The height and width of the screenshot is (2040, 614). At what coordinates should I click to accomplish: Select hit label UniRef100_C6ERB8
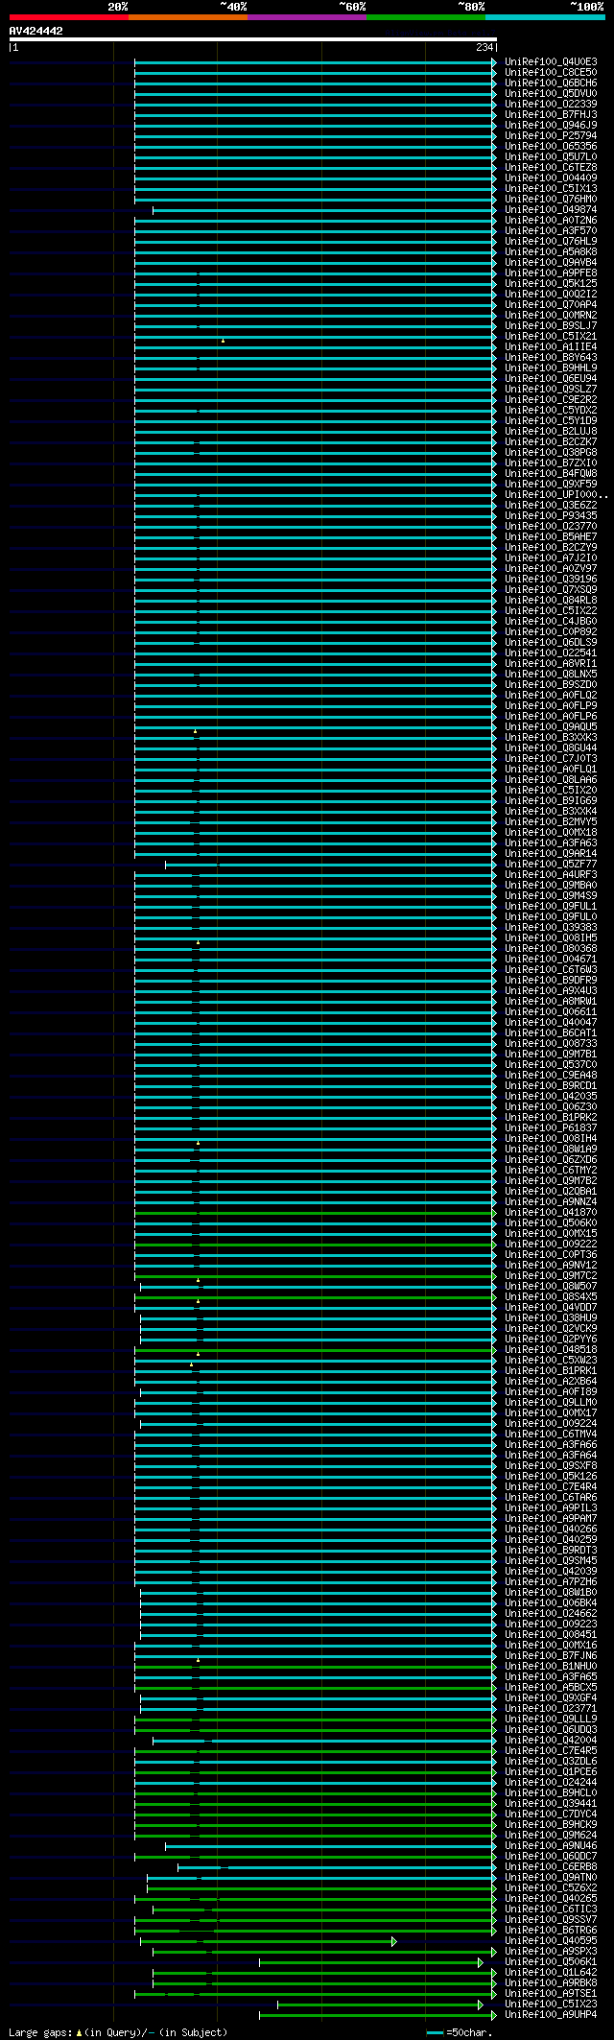(551, 1866)
